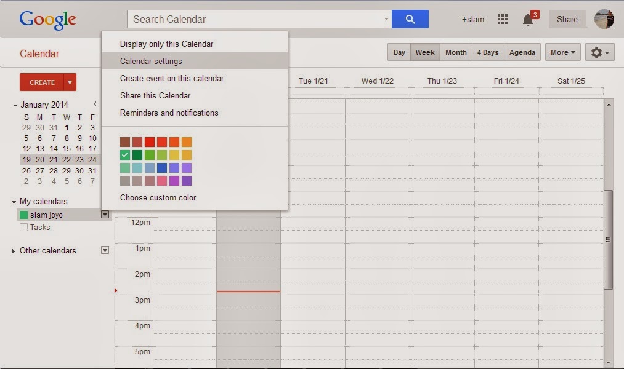Collapse the My calendars section
Viewport: 624px width, 369px height.
pos(14,202)
